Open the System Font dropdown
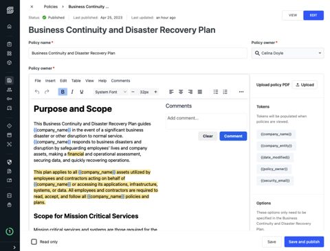Screen dimensions: 330x251 [111, 92]
